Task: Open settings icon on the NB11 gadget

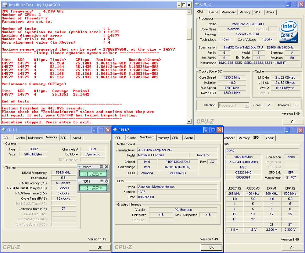Action: tap(102, 181)
